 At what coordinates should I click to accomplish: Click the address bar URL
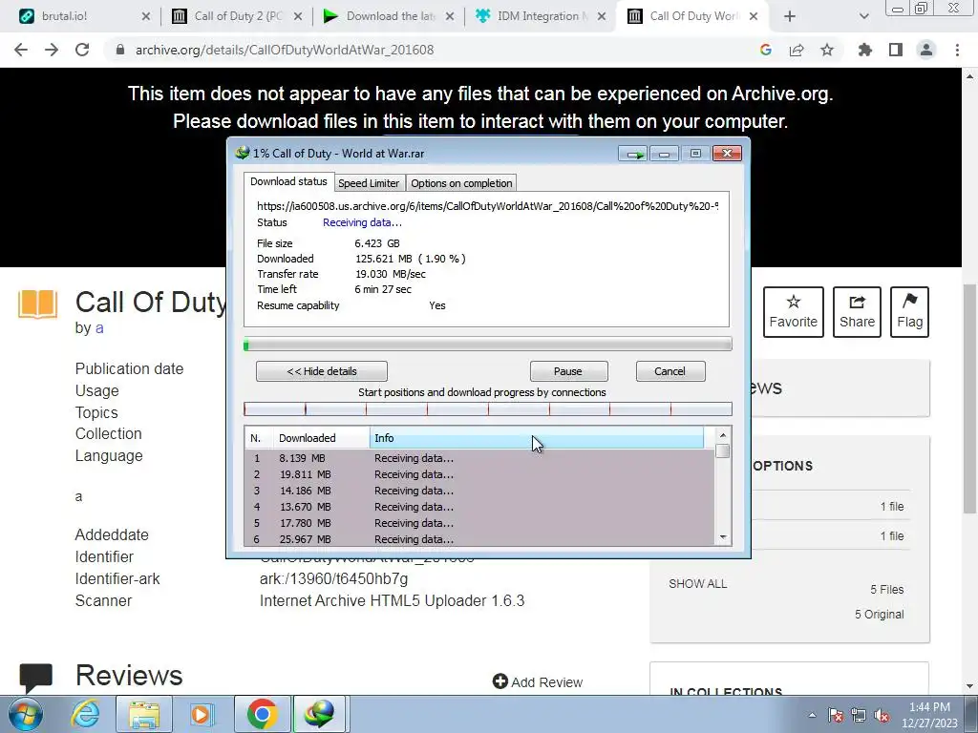(x=285, y=50)
